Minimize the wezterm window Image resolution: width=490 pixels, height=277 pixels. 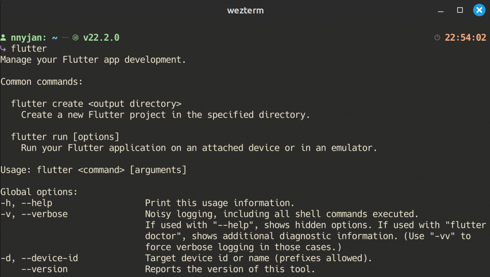click(441, 11)
